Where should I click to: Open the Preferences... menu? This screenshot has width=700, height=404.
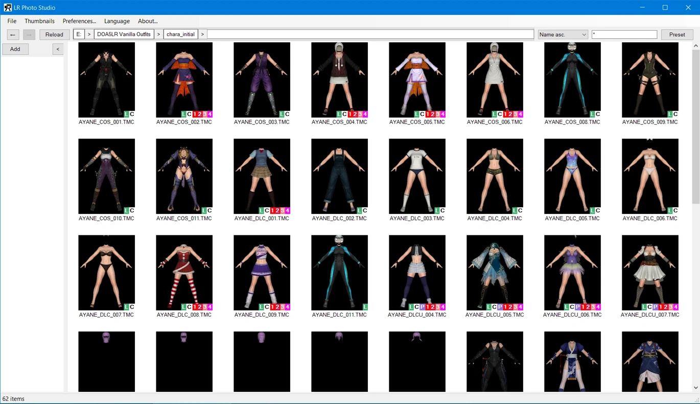(79, 21)
